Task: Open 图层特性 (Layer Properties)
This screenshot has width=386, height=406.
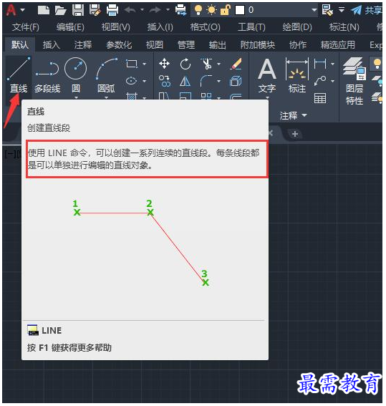Action: click(x=354, y=82)
